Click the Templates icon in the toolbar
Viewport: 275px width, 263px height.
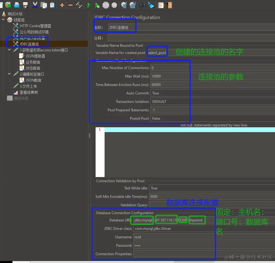[x=8, y=5]
